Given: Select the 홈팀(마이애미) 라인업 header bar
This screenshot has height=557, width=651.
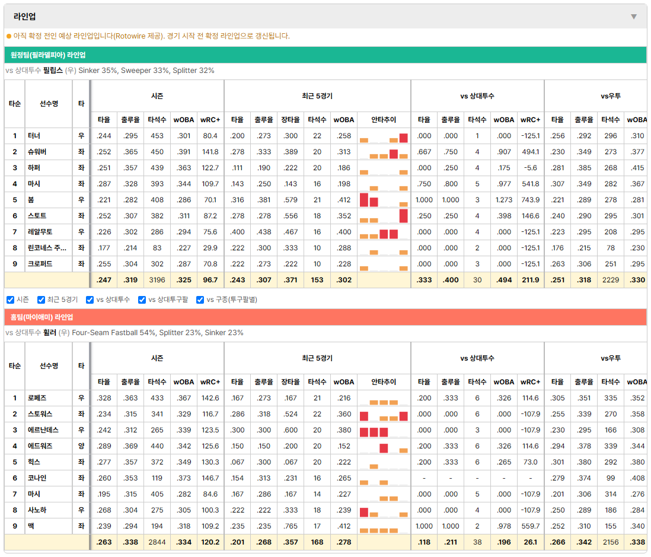Looking at the screenshot, I should (325, 317).
